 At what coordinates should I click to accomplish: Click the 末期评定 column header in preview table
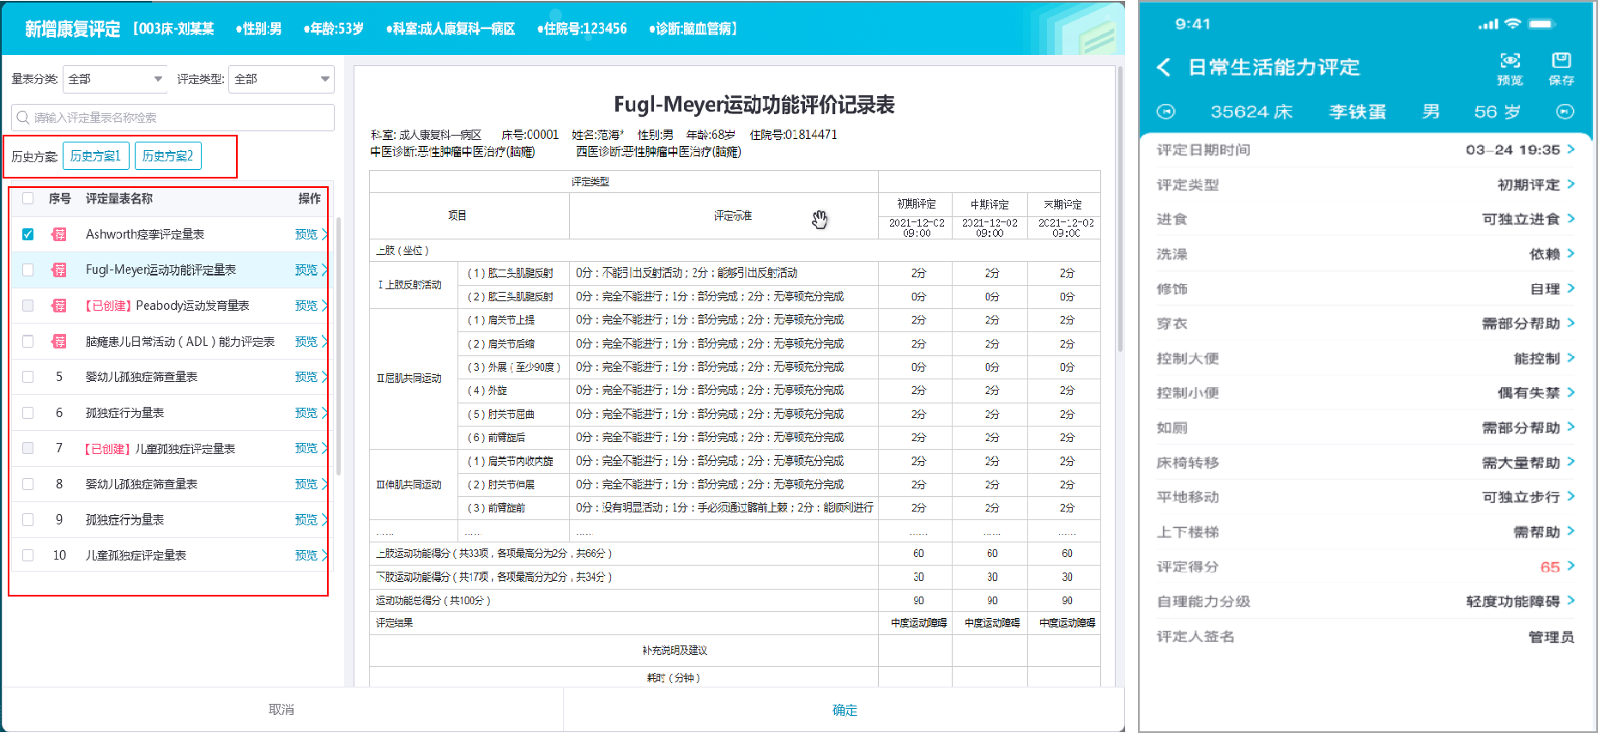[x=1063, y=204]
